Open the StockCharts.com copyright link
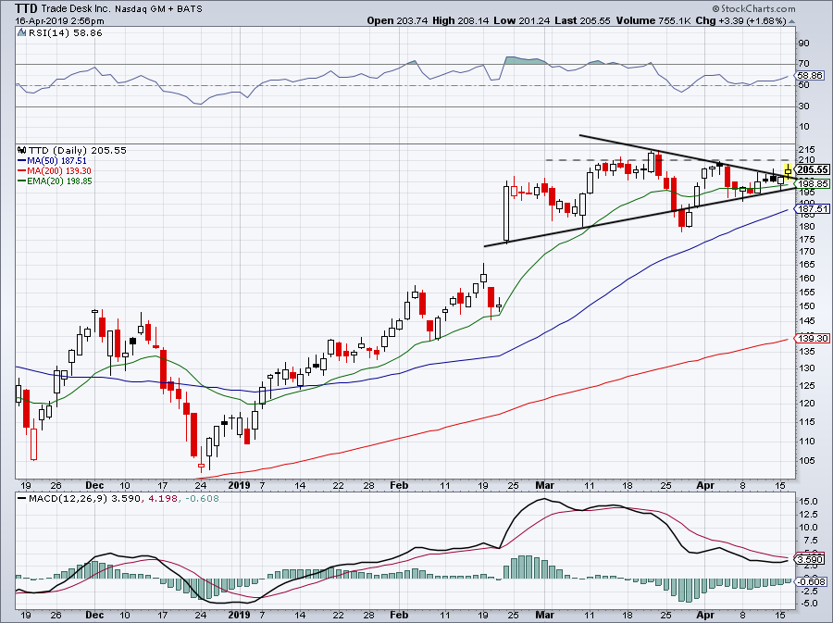 tap(753, 8)
